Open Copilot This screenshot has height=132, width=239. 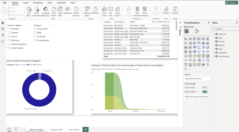coord(175,10)
